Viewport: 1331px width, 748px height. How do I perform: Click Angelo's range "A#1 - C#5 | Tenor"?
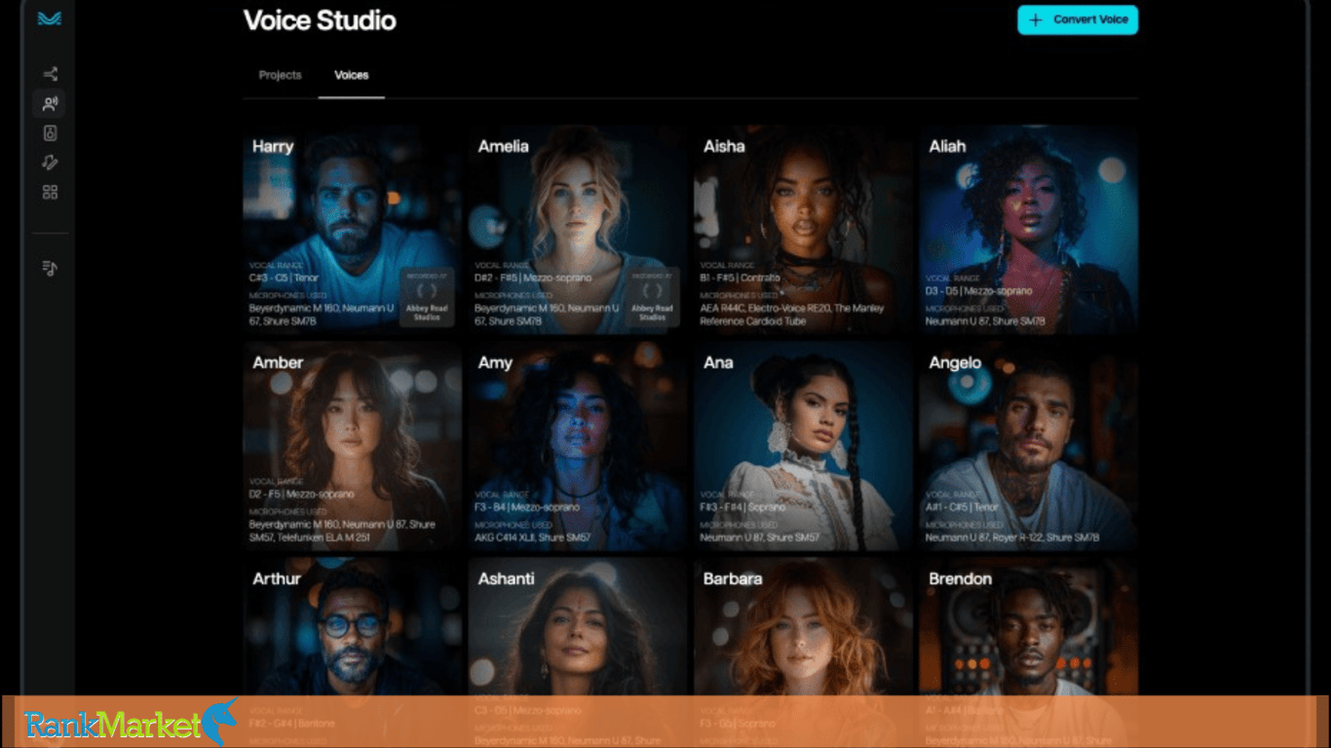(x=962, y=507)
